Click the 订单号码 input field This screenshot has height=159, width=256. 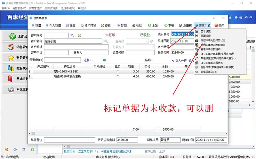pyautogui.click(x=140, y=52)
